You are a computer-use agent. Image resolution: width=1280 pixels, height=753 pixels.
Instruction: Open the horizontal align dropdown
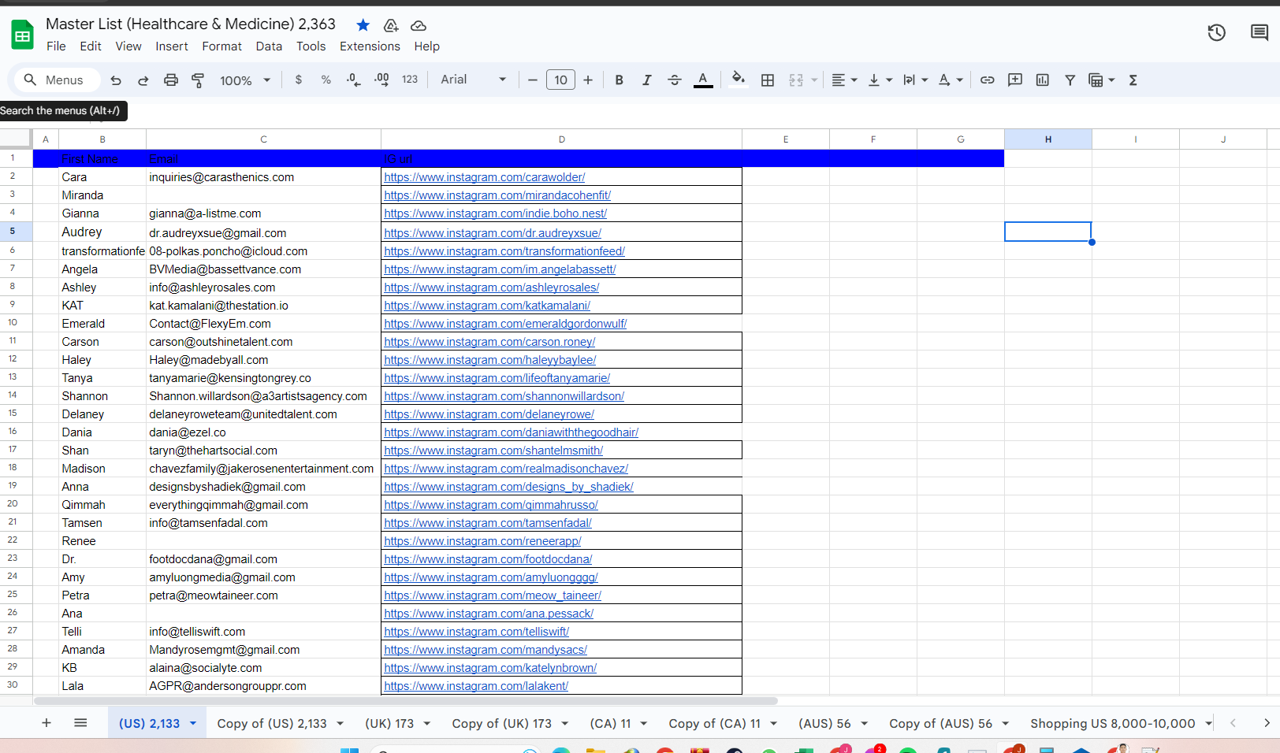click(844, 80)
